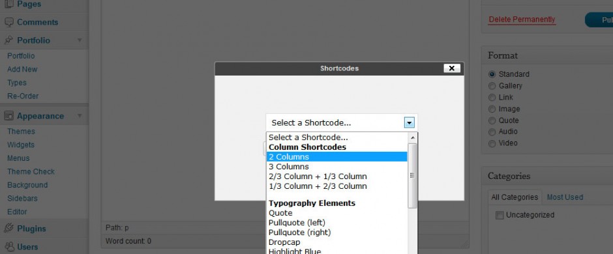613x254 pixels.
Task: Click the Categories panel heading
Action: click(x=509, y=176)
